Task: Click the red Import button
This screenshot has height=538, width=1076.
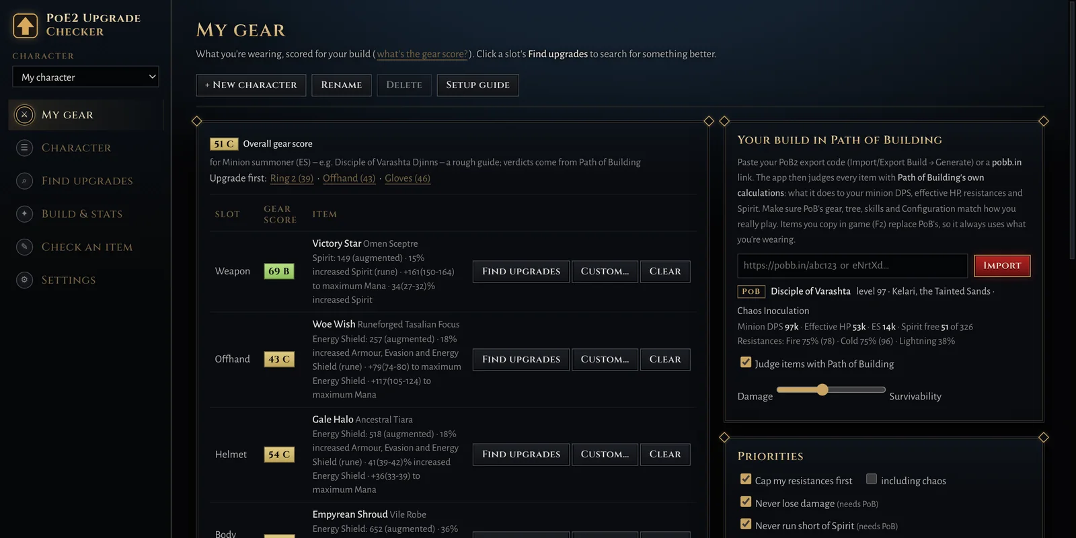Action: (1002, 266)
